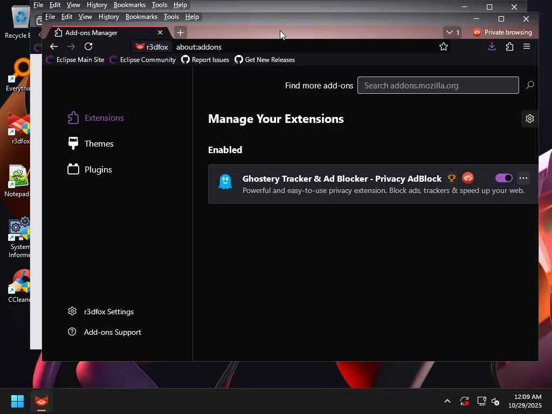The height and width of the screenshot is (414, 552).
Task: Select the Notepad++ desktop shortcut
Action: [18, 181]
